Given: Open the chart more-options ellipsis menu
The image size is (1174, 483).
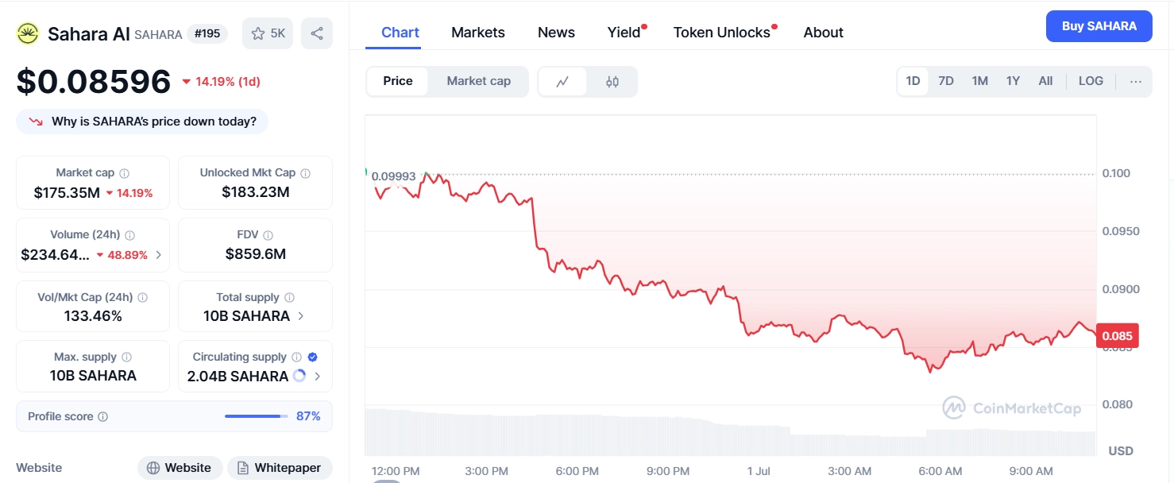Looking at the screenshot, I should click(x=1136, y=81).
